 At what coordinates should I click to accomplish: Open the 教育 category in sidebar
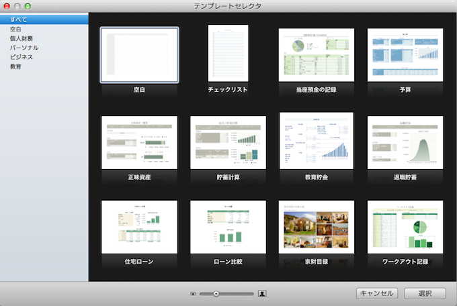[x=44, y=66]
